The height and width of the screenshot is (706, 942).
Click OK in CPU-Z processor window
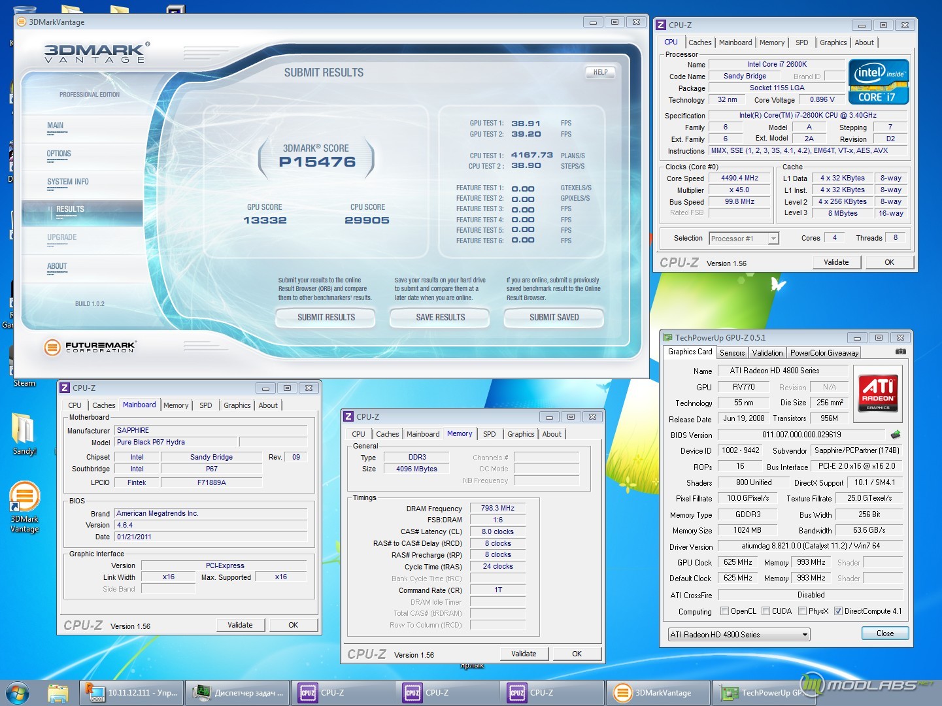[889, 262]
